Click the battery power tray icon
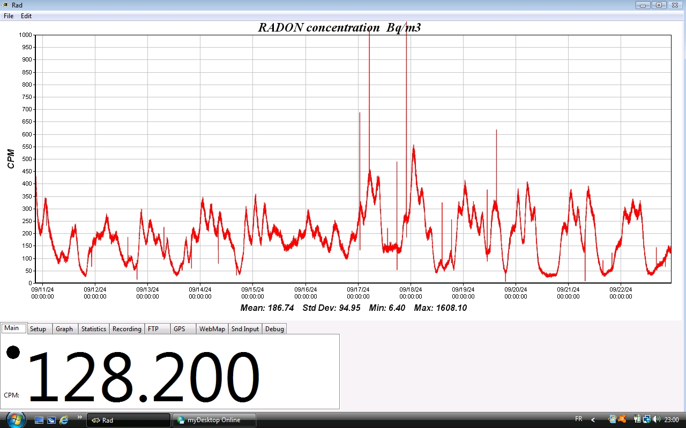Image resolution: width=686 pixels, height=428 pixels. point(637,419)
